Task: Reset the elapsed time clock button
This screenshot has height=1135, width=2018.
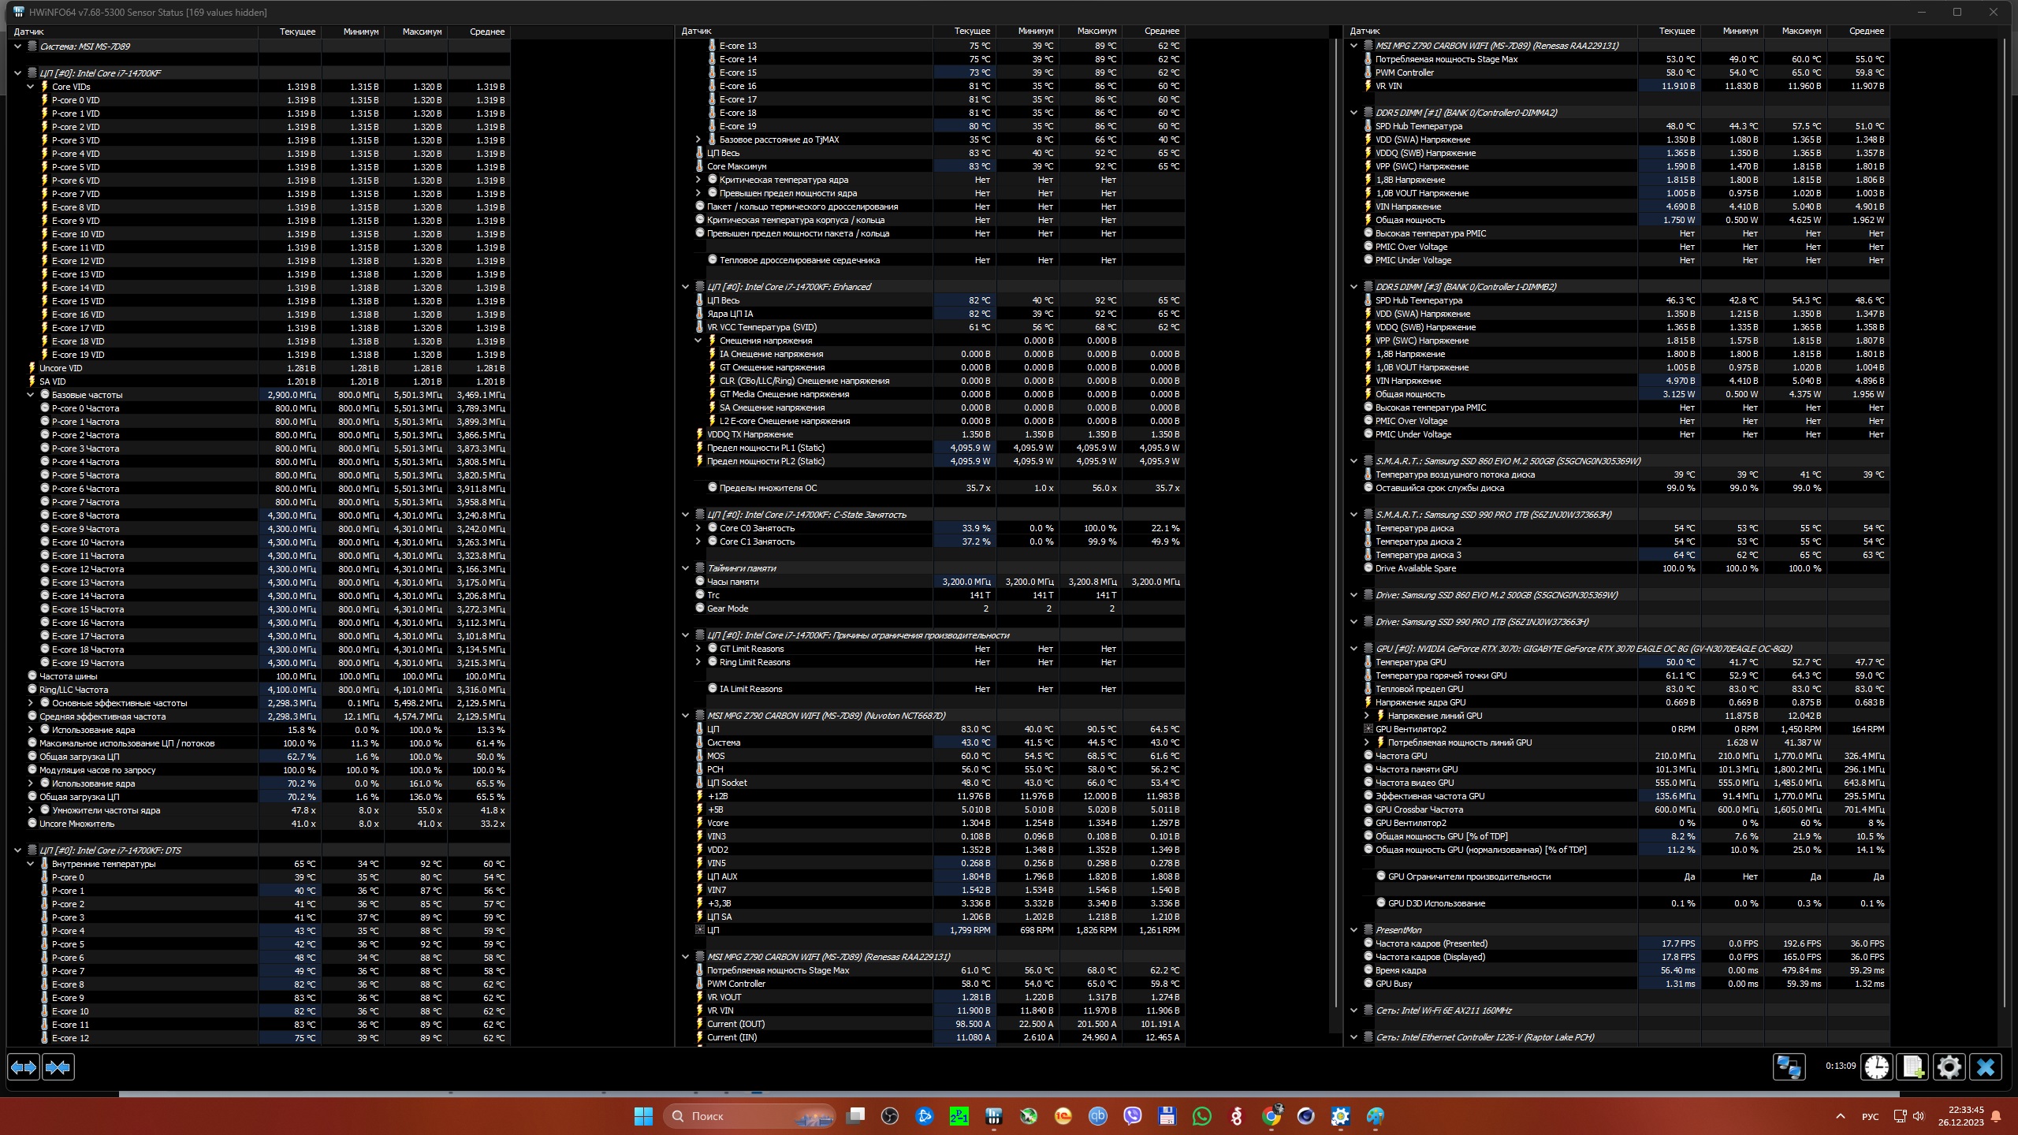Action: tap(1877, 1067)
